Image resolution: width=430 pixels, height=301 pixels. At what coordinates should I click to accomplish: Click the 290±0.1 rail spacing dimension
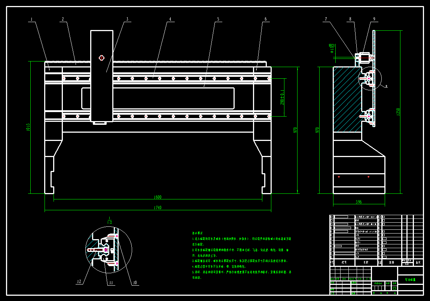point(282,97)
